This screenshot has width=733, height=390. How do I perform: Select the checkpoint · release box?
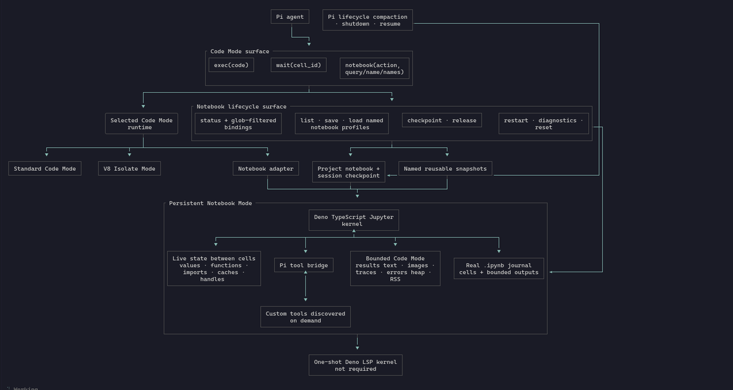442,120
